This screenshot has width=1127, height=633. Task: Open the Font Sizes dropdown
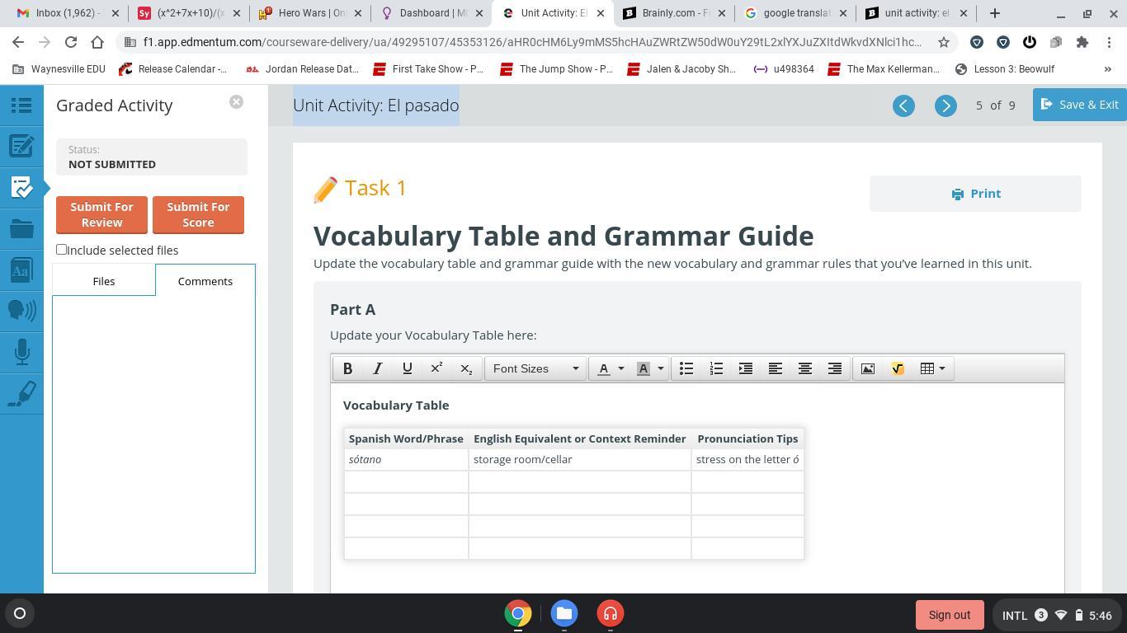coord(535,368)
